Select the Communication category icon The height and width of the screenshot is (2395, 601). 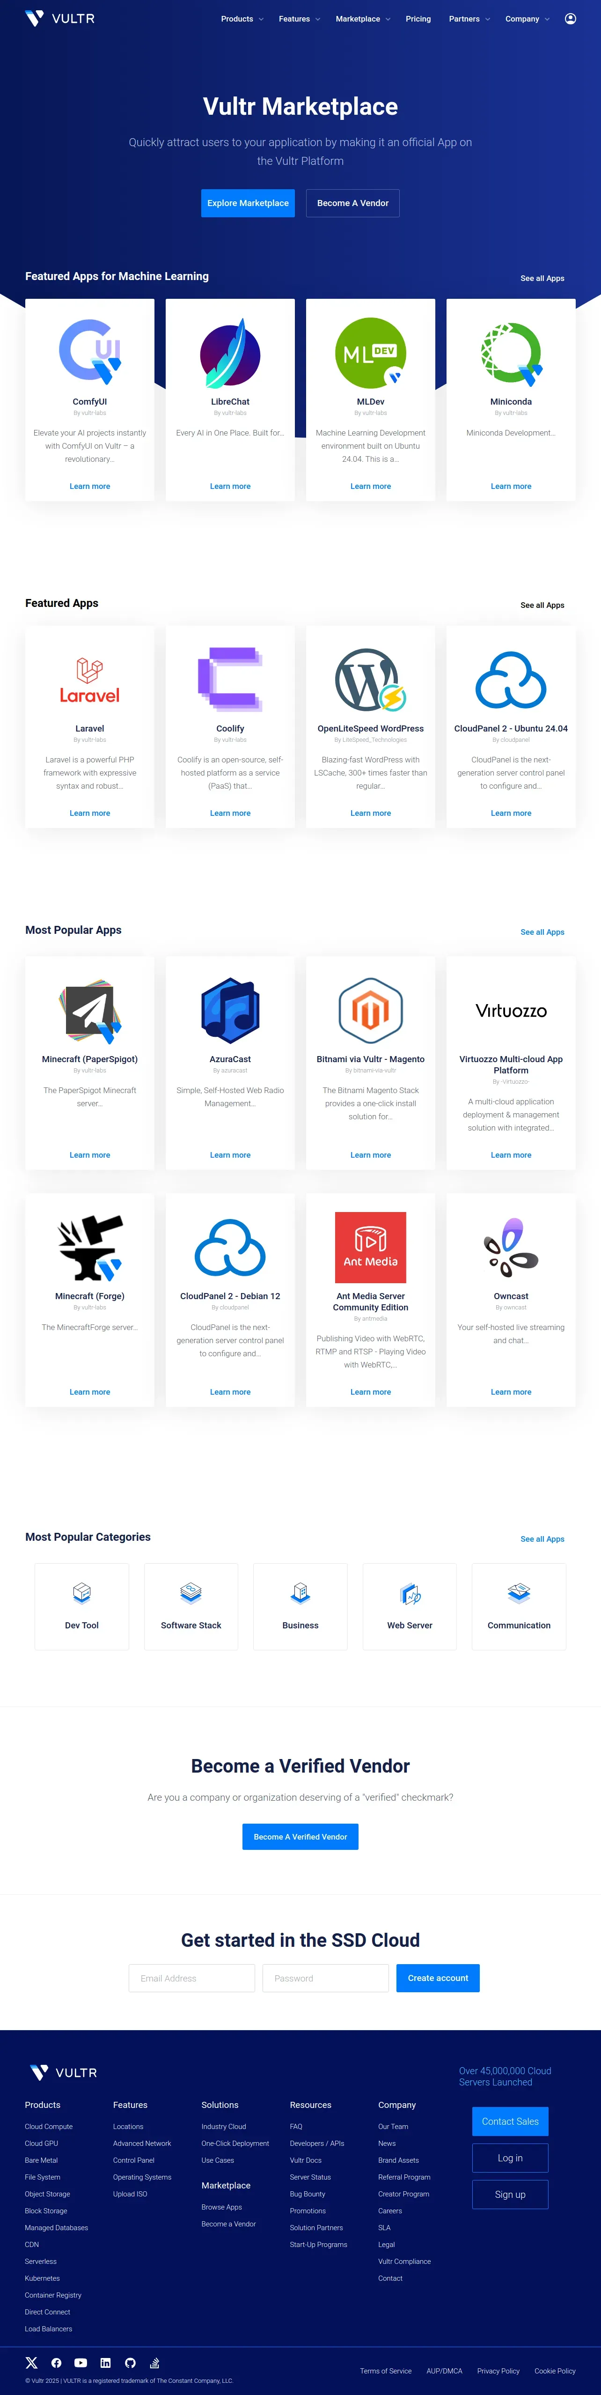519,1593
